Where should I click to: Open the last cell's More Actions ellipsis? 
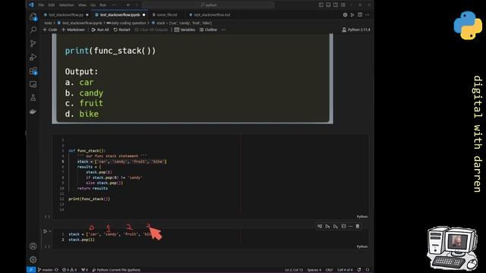pyautogui.click(x=351, y=226)
